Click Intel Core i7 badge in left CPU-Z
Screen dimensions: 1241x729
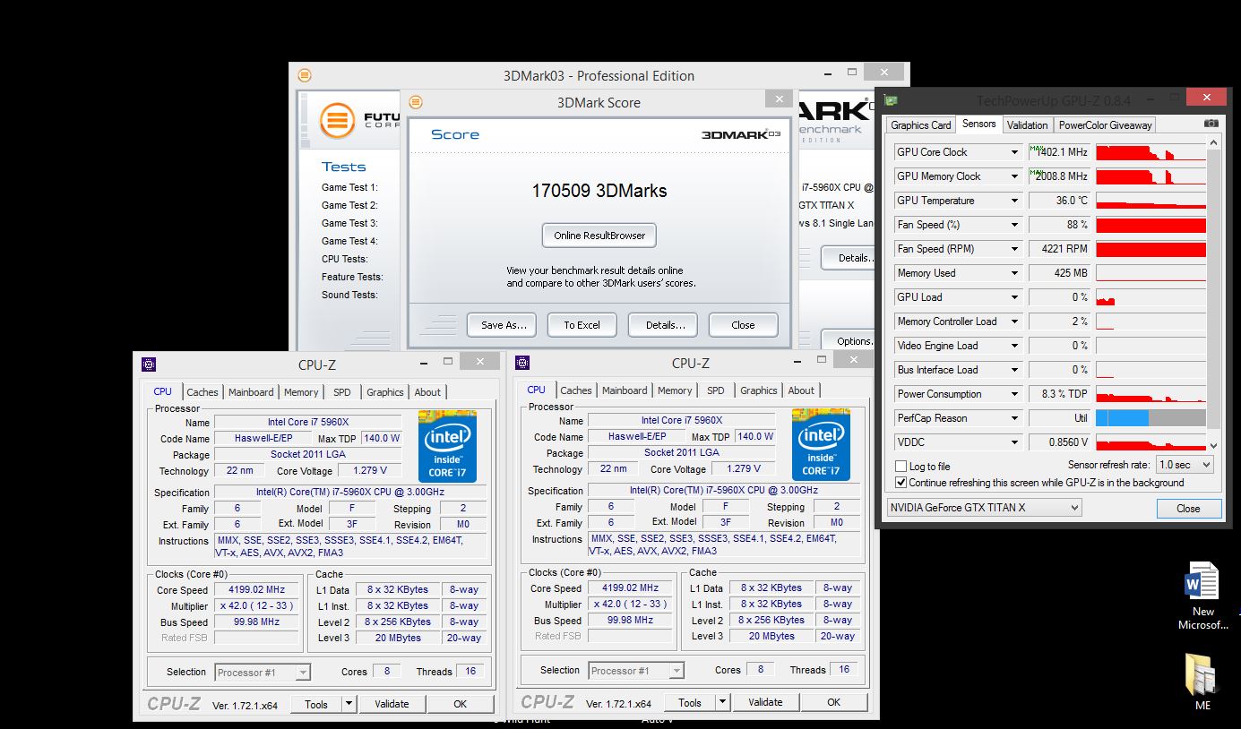447,446
